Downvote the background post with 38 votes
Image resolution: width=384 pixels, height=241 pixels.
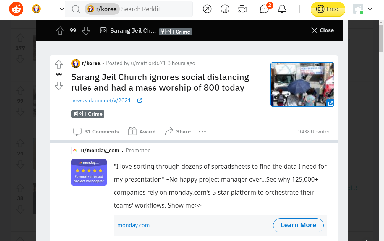[20, 209]
